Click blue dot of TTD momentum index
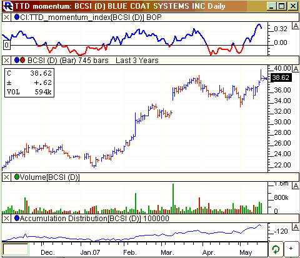The height and width of the screenshot is (258, 300). point(17,17)
